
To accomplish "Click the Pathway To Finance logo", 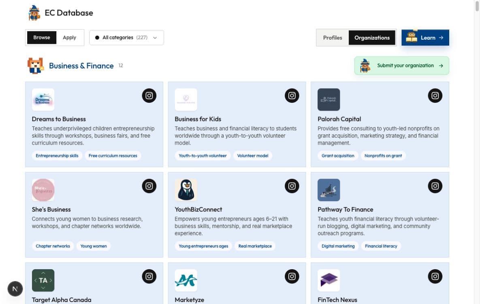I will coord(329,190).
